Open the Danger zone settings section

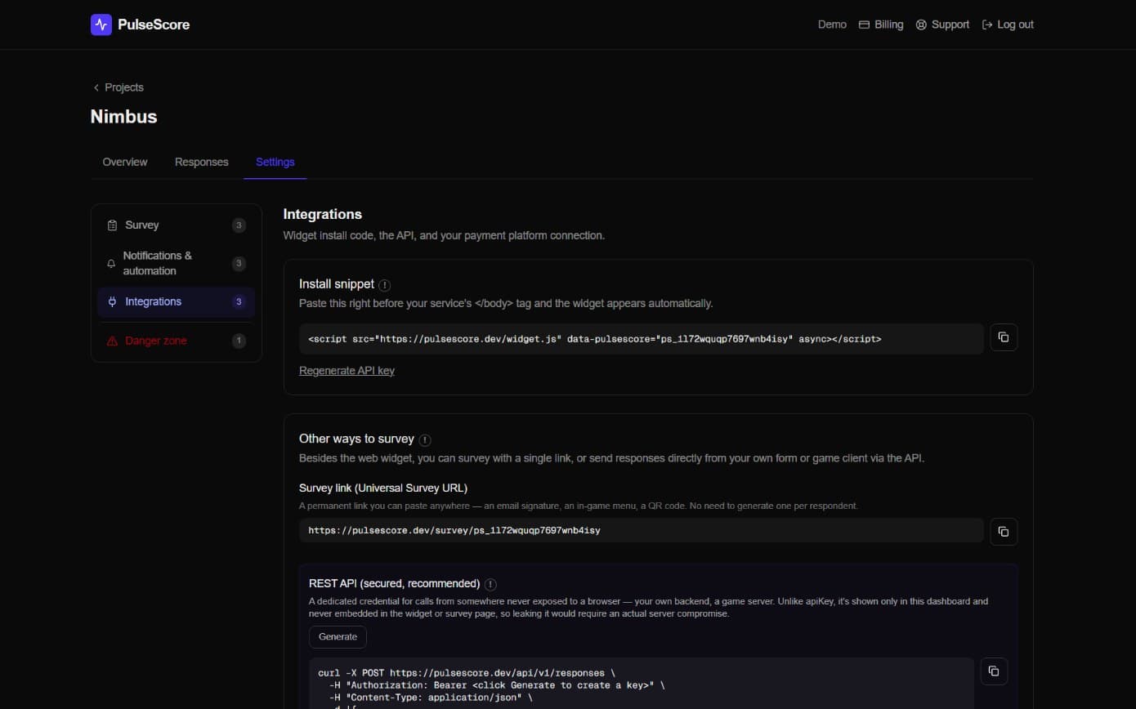[x=176, y=341]
